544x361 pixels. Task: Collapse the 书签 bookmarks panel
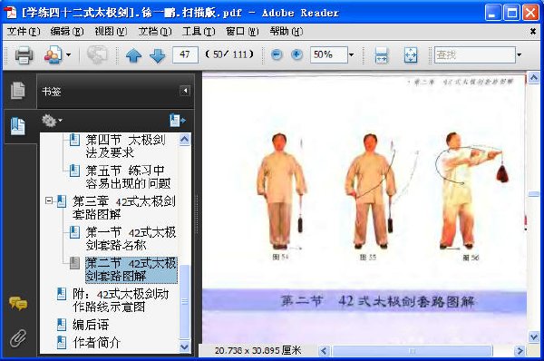pyautogui.click(x=185, y=91)
